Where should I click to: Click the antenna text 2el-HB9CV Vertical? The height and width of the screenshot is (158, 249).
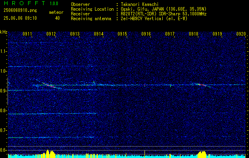[x=142, y=19]
